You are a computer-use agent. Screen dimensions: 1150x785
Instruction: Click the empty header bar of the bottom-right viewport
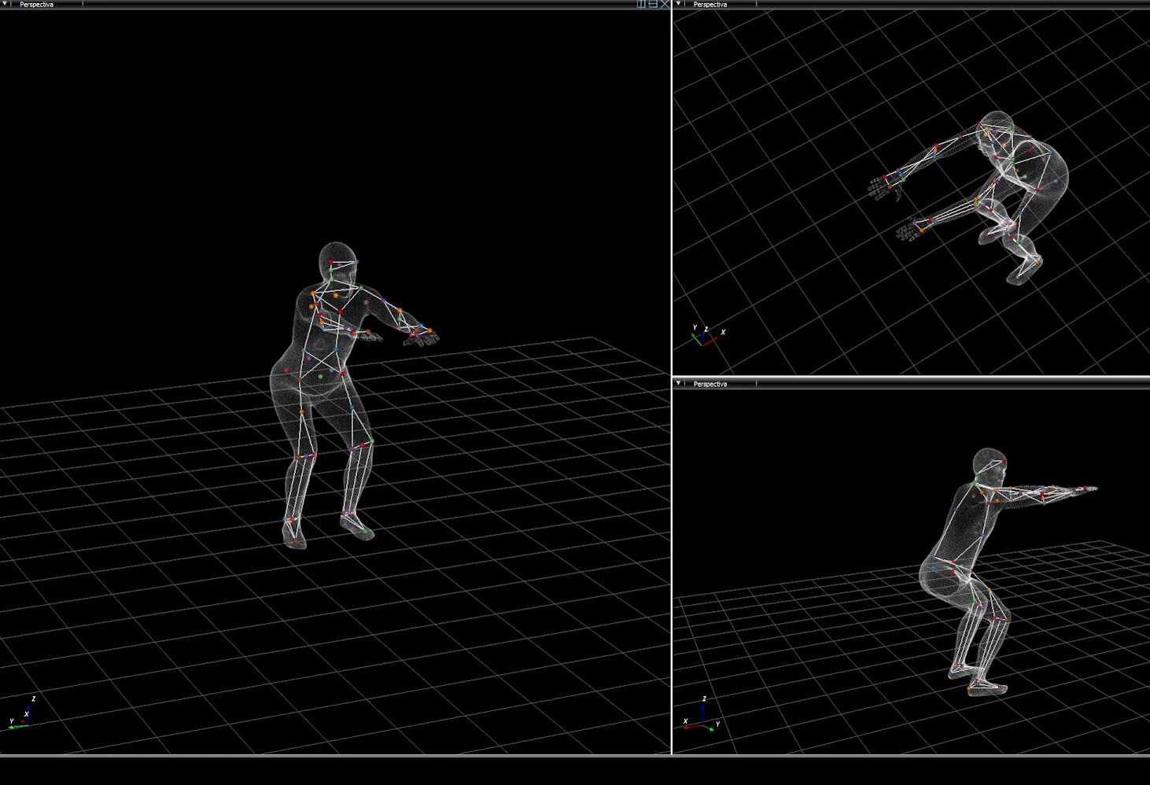944,384
